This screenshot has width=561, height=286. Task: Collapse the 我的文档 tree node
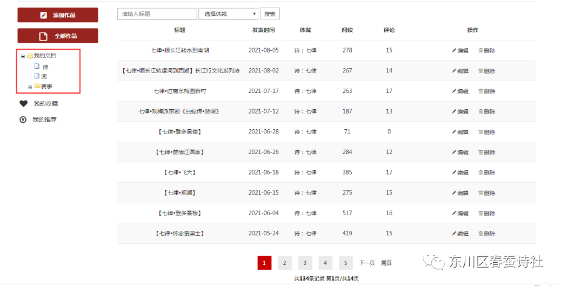coord(23,56)
